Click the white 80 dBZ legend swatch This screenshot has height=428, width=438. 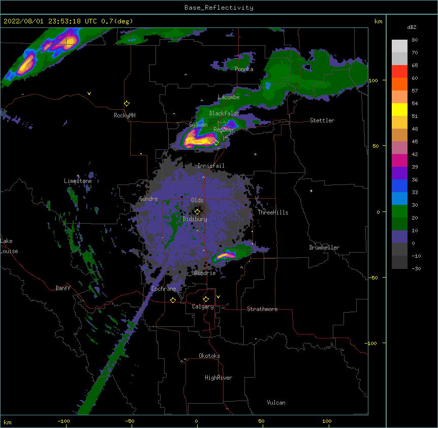tap(399, 46)
